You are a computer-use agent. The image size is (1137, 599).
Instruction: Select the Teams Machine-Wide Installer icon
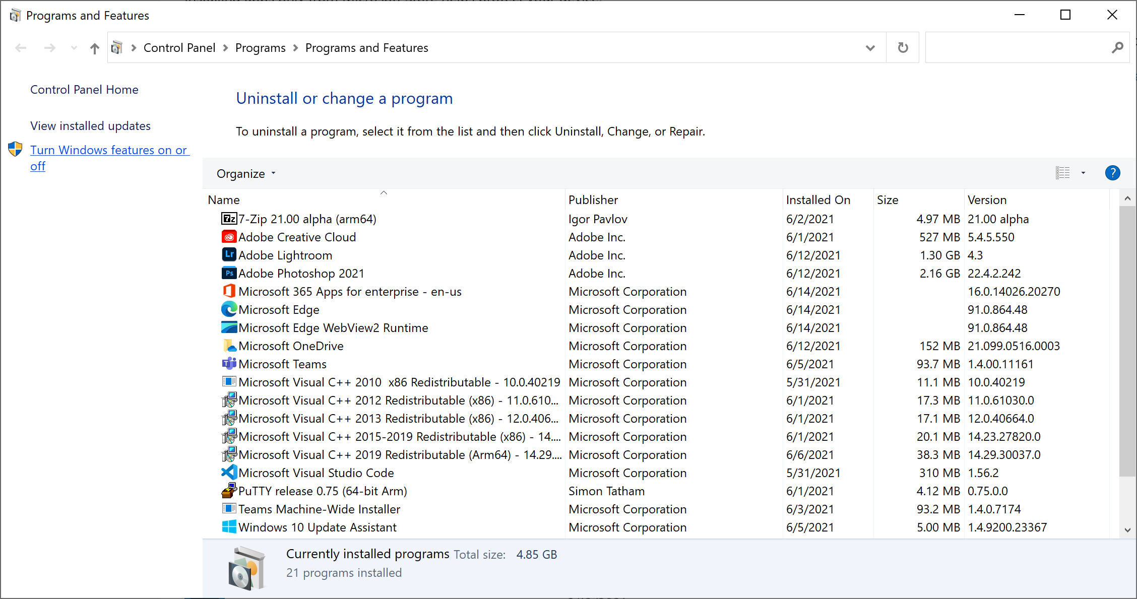pos(229,509)
